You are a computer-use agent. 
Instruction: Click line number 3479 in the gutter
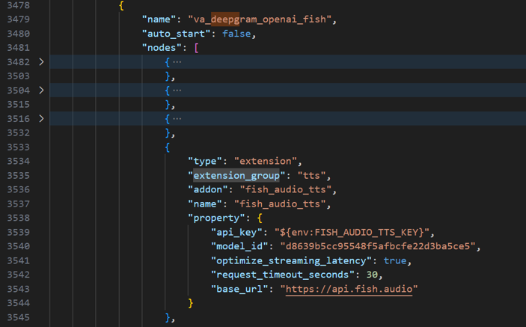19,19
